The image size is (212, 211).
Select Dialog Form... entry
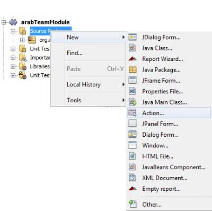click(169, 135)
